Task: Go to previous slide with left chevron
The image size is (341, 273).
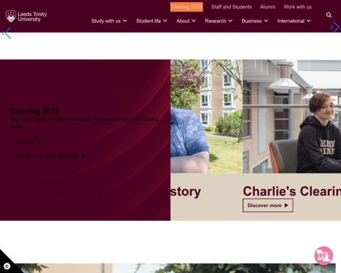Action: [6, 33]
